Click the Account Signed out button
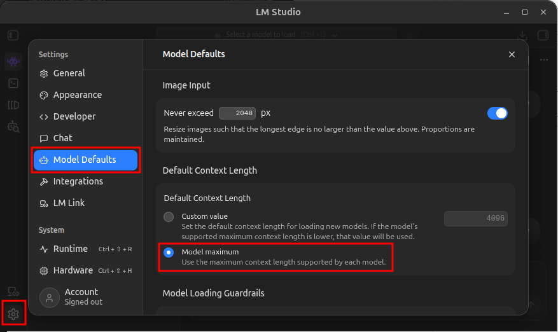 [x=81, y=296]
